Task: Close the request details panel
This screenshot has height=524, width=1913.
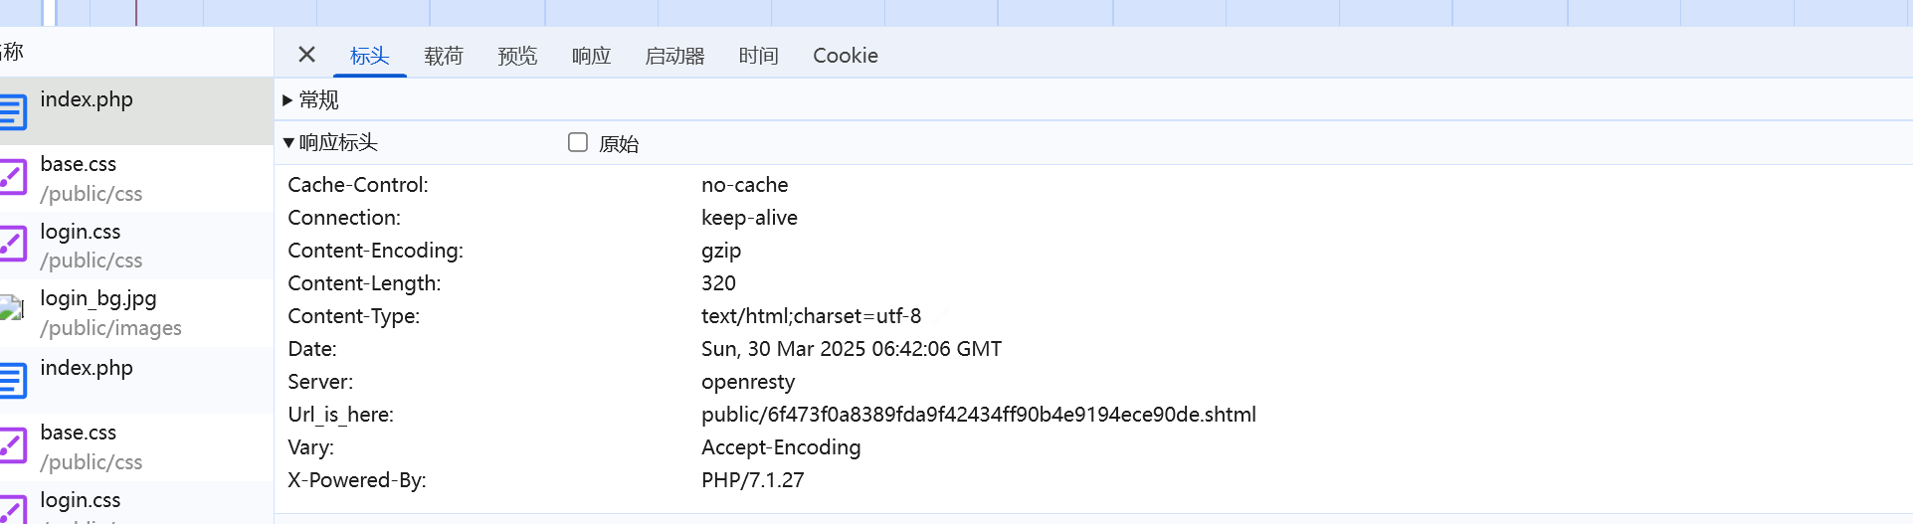Action: (x=306, y=55)
